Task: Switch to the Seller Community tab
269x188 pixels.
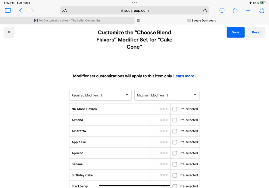Action: click(x=67, y=20)
